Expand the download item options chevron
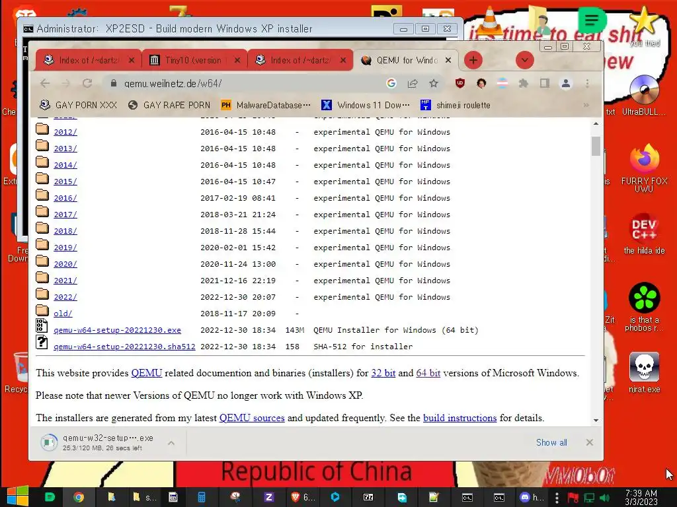Viewport: 677px width, 507px height. [171, 442]
